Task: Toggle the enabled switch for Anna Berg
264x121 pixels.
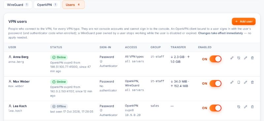Action: (x=215, y=59)
